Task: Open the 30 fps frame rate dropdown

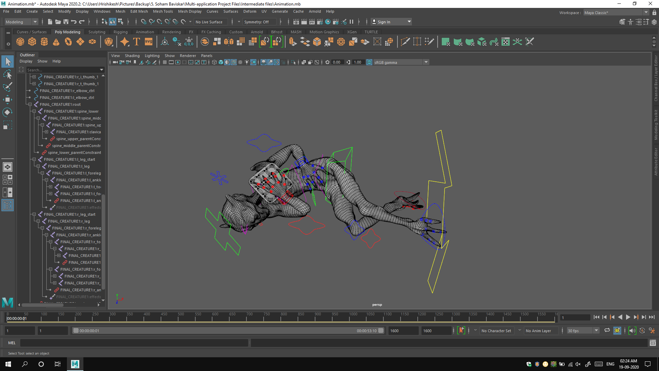Action: pos(583,330)
